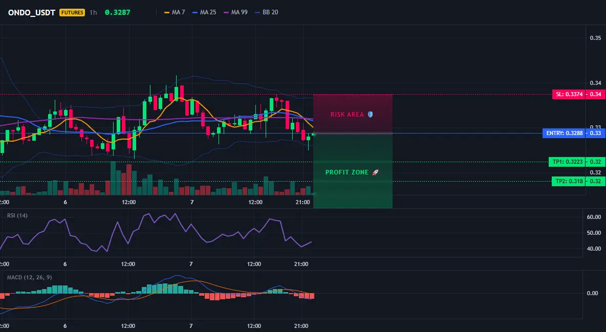606x332 pixels.
Task: Click the PROFIT ZONE label
Action: pos(347,172)
